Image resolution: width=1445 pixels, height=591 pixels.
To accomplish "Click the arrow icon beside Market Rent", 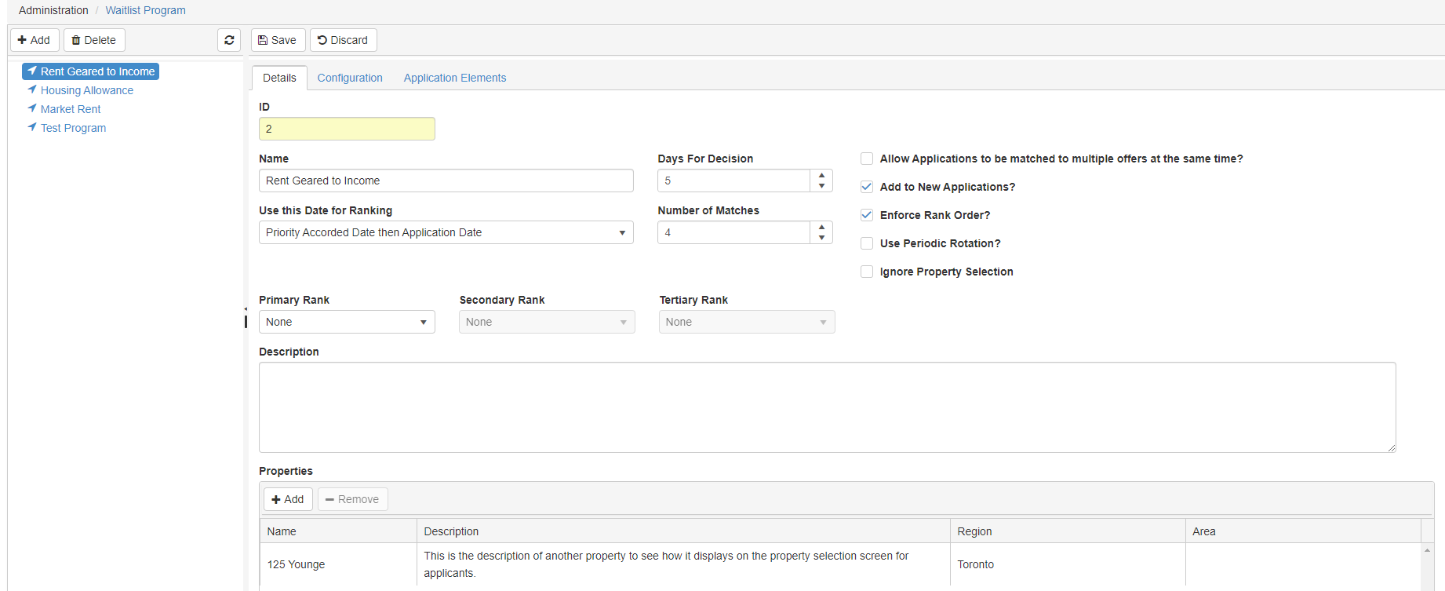I will 32,108.
